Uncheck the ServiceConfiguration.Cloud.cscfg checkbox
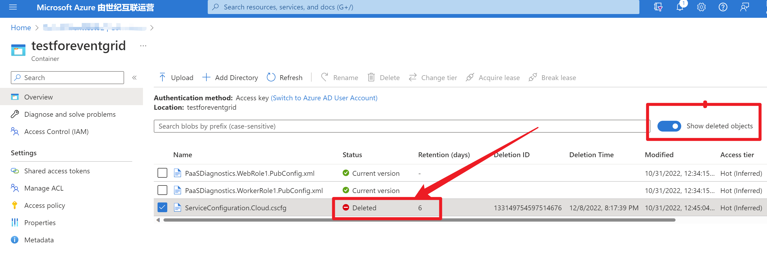The width and height of the screenshot is (767, 258). tap(162, 207)
